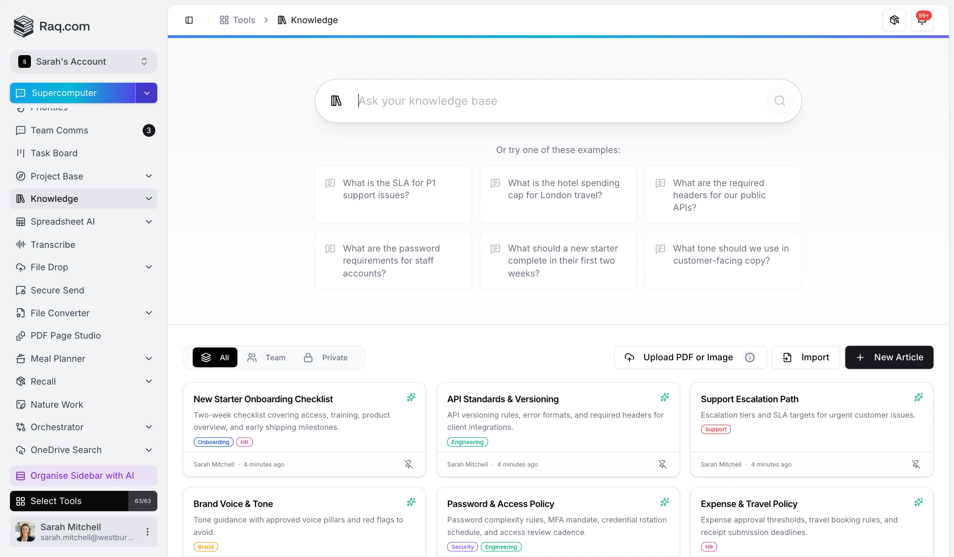Collapse the Knowledge sidebar section chevron
This screenshot has width=954, height=557.
(x=149, y=199)
